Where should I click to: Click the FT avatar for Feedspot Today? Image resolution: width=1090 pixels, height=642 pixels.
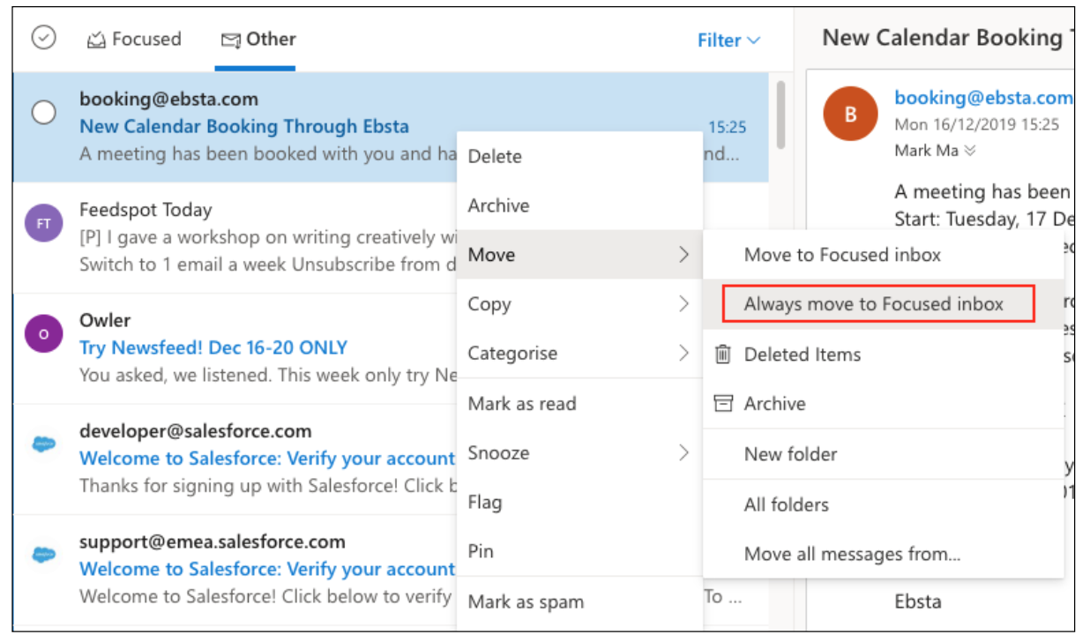tap(44, 223)
